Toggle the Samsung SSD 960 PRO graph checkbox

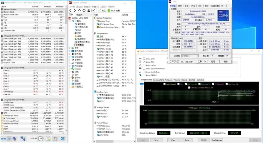pyautogui.click(x=189, y=87)
